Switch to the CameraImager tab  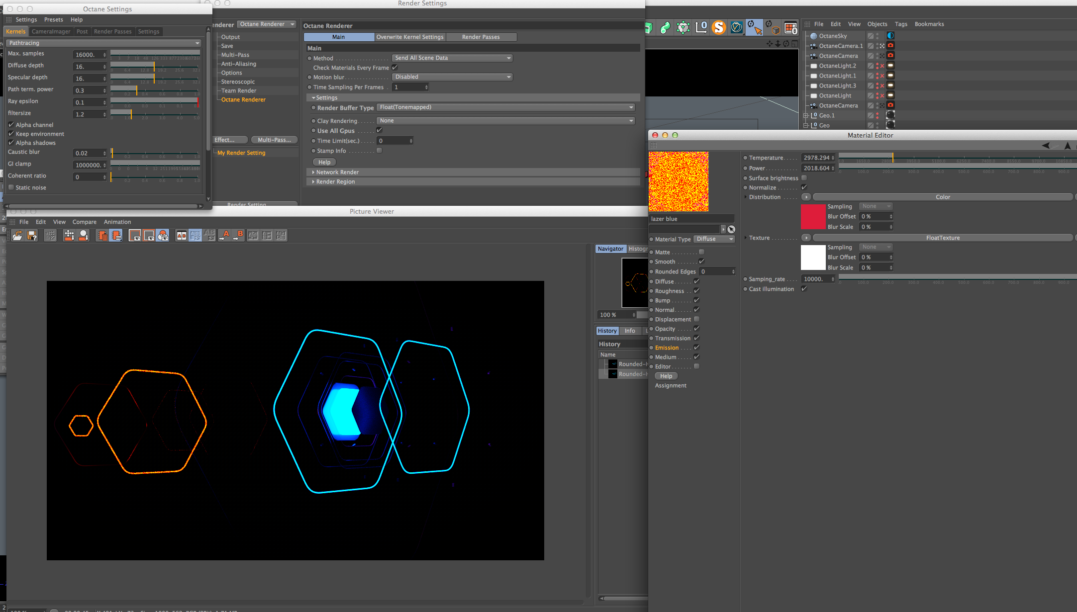[x=51, y=31]
